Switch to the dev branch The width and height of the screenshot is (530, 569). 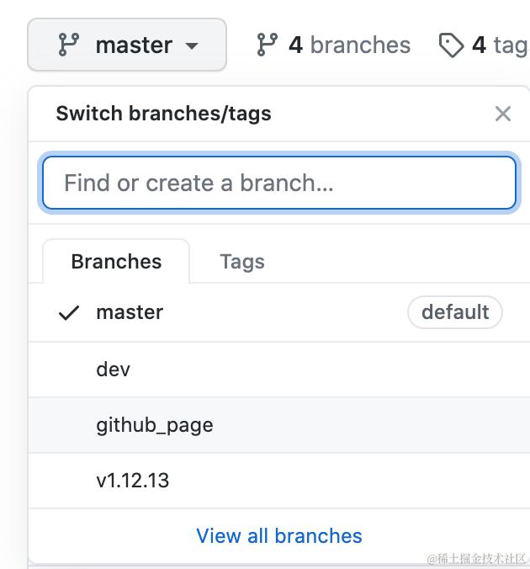click(x=114, y=370)
